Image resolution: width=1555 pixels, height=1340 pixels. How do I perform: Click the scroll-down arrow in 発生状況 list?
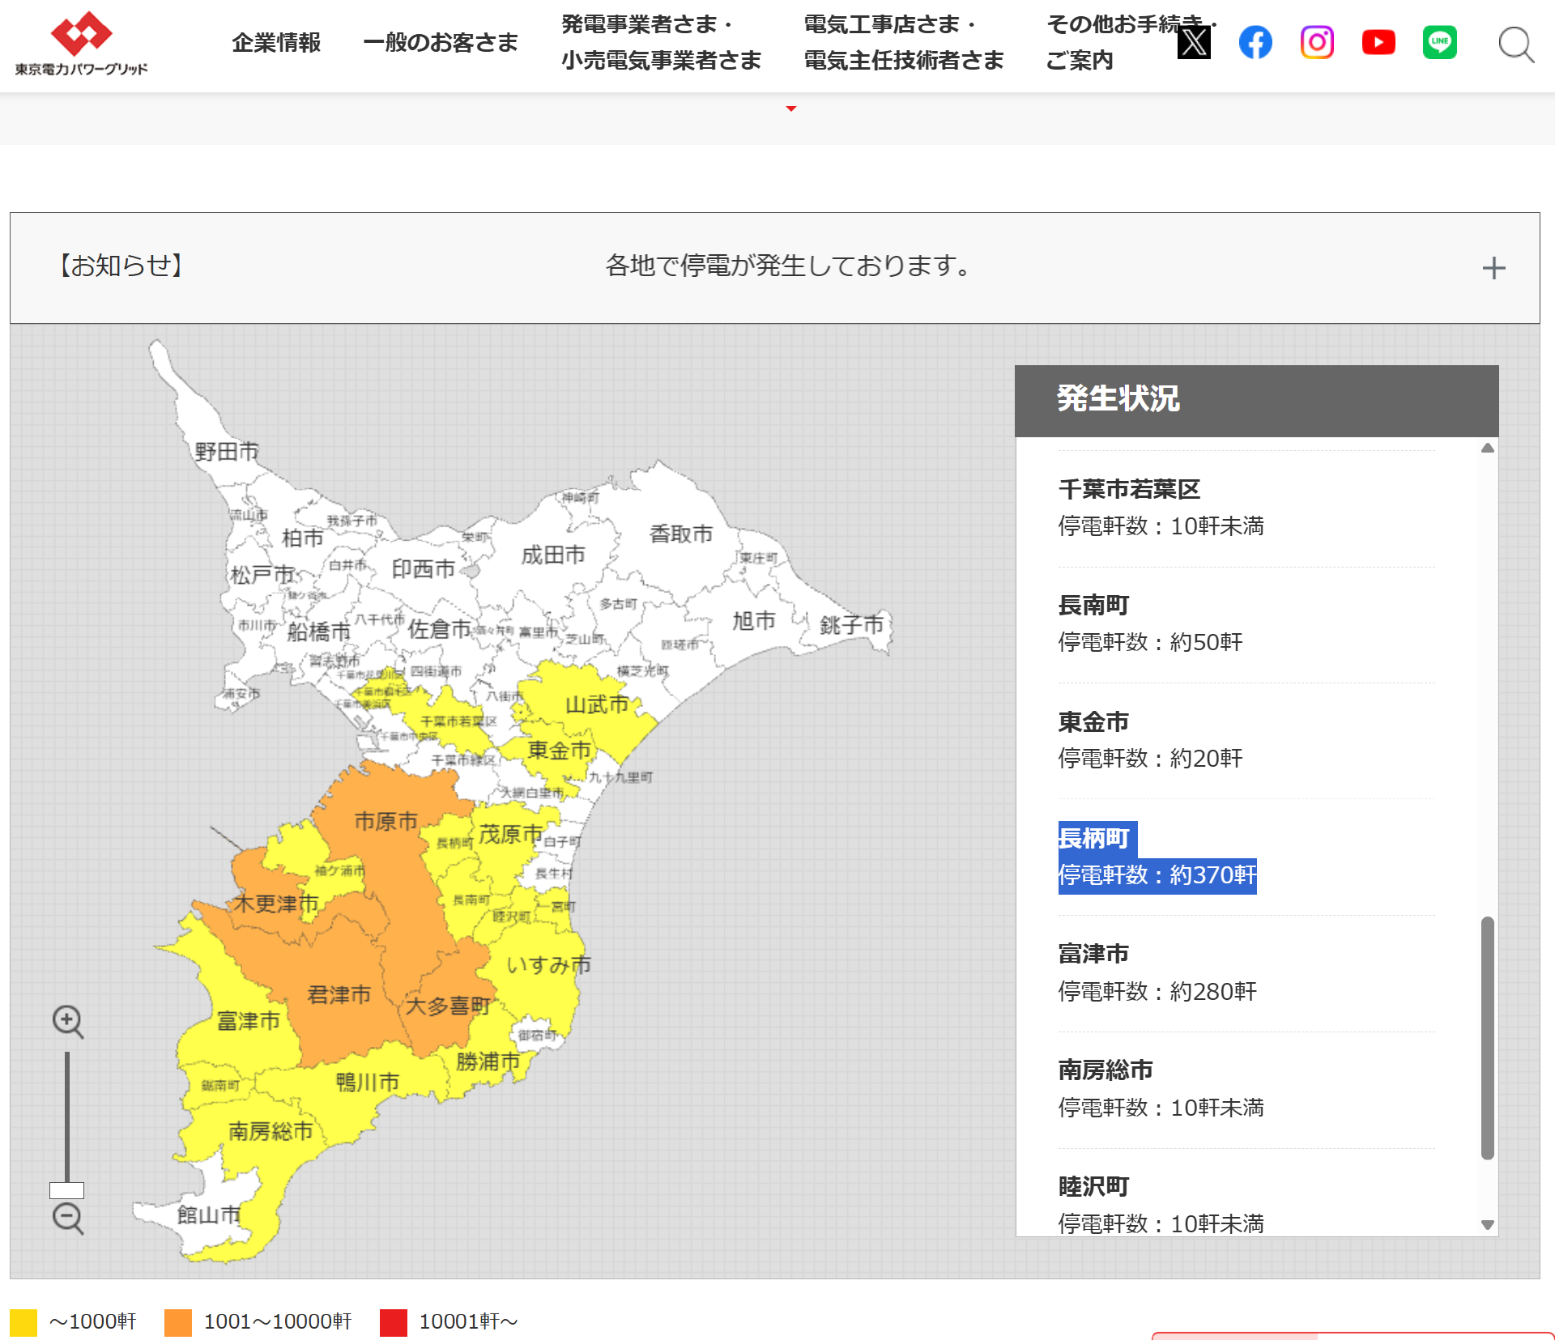(x=1488, y=1225)
